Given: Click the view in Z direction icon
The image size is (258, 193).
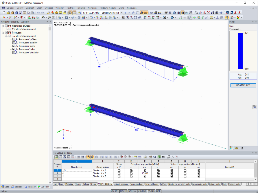Looking at the screenshot, I should click(153, 18).
